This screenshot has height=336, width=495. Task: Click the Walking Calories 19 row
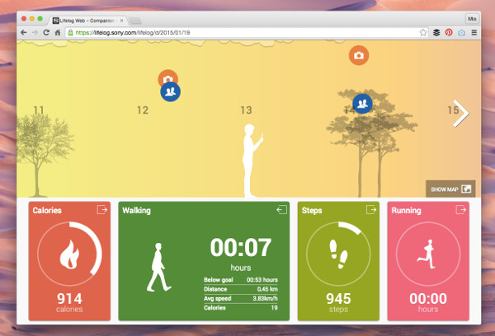pos(241,308)
